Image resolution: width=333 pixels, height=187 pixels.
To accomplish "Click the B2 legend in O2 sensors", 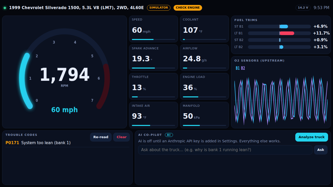I will click(x=243, y=68).
